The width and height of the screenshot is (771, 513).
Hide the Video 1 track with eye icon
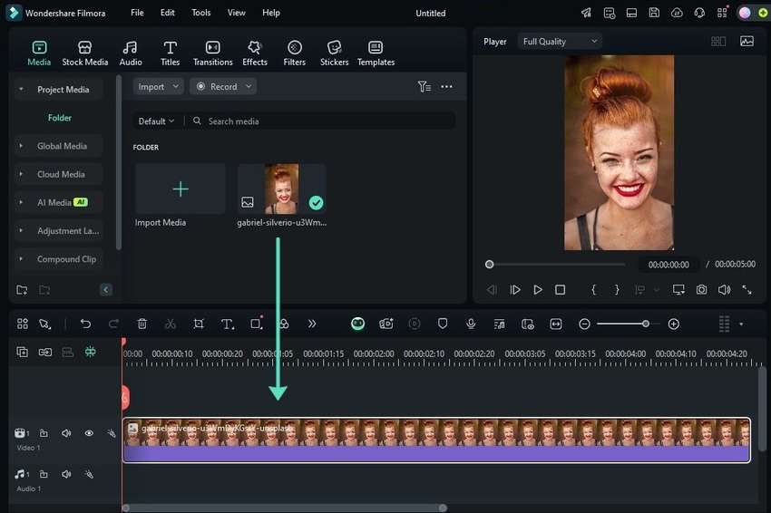point(89,433)
